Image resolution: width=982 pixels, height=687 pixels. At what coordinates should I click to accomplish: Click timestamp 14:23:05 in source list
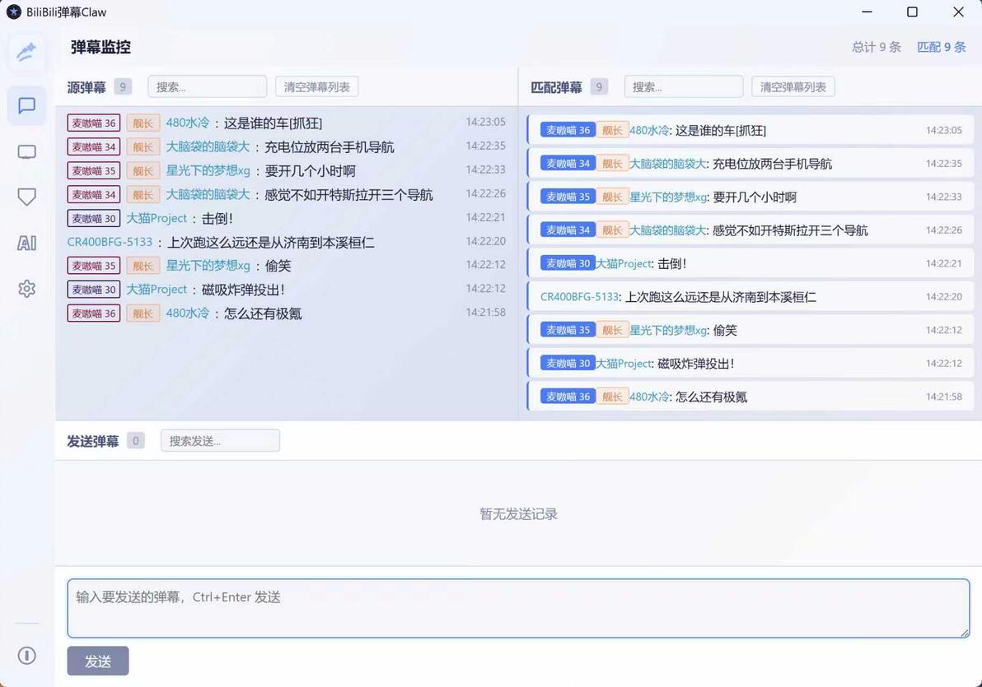click(485, 122)
